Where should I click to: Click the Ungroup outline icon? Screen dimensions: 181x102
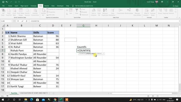click(165, 10)
